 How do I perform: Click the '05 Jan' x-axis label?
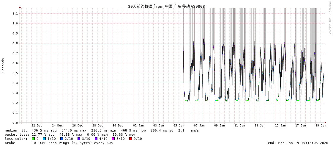click(x=179, y=126)
